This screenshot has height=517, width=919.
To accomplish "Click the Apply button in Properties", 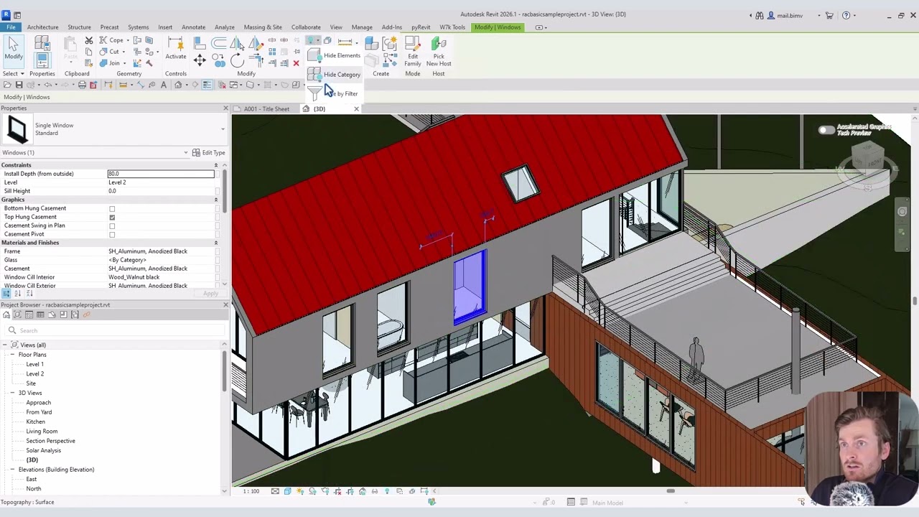I will click(x=210, y=294).
